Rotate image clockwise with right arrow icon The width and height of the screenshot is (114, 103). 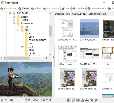tap(96, 100)
